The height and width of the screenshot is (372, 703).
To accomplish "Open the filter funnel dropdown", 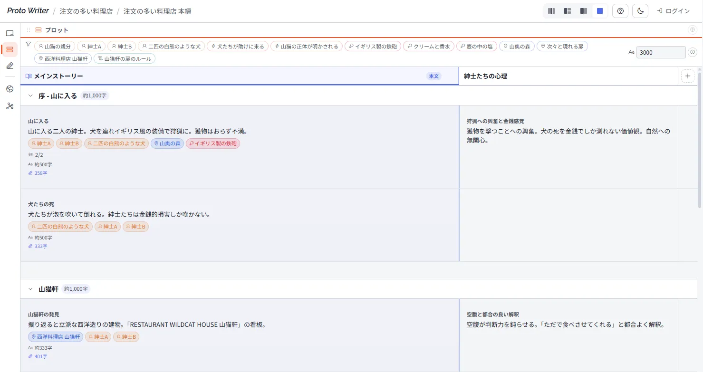I will click(x=29, y=44).
